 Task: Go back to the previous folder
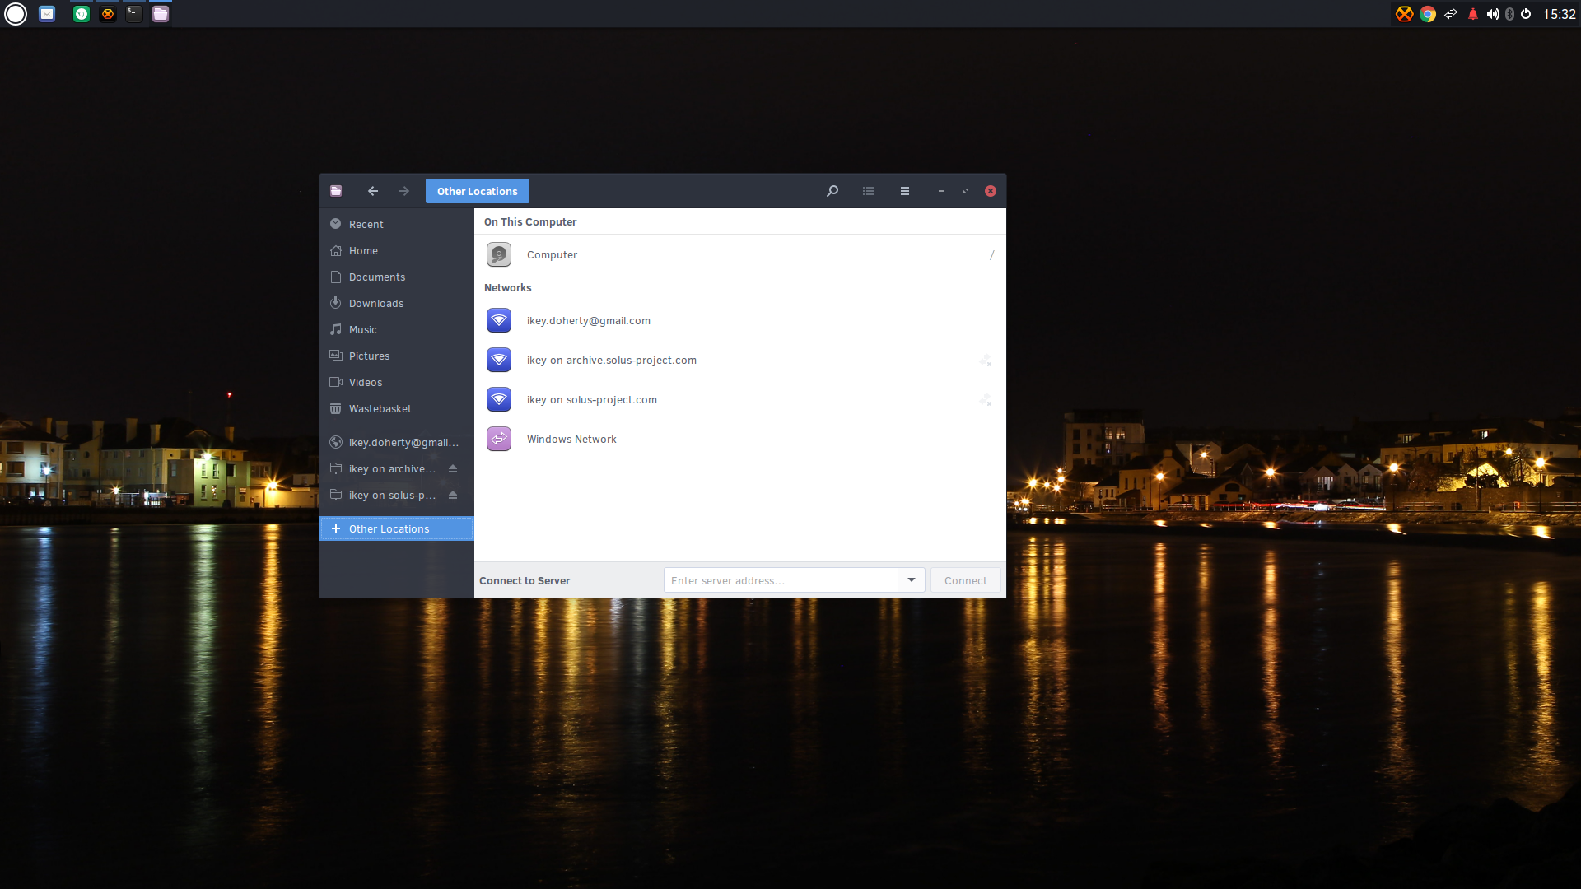coord(373,191)
